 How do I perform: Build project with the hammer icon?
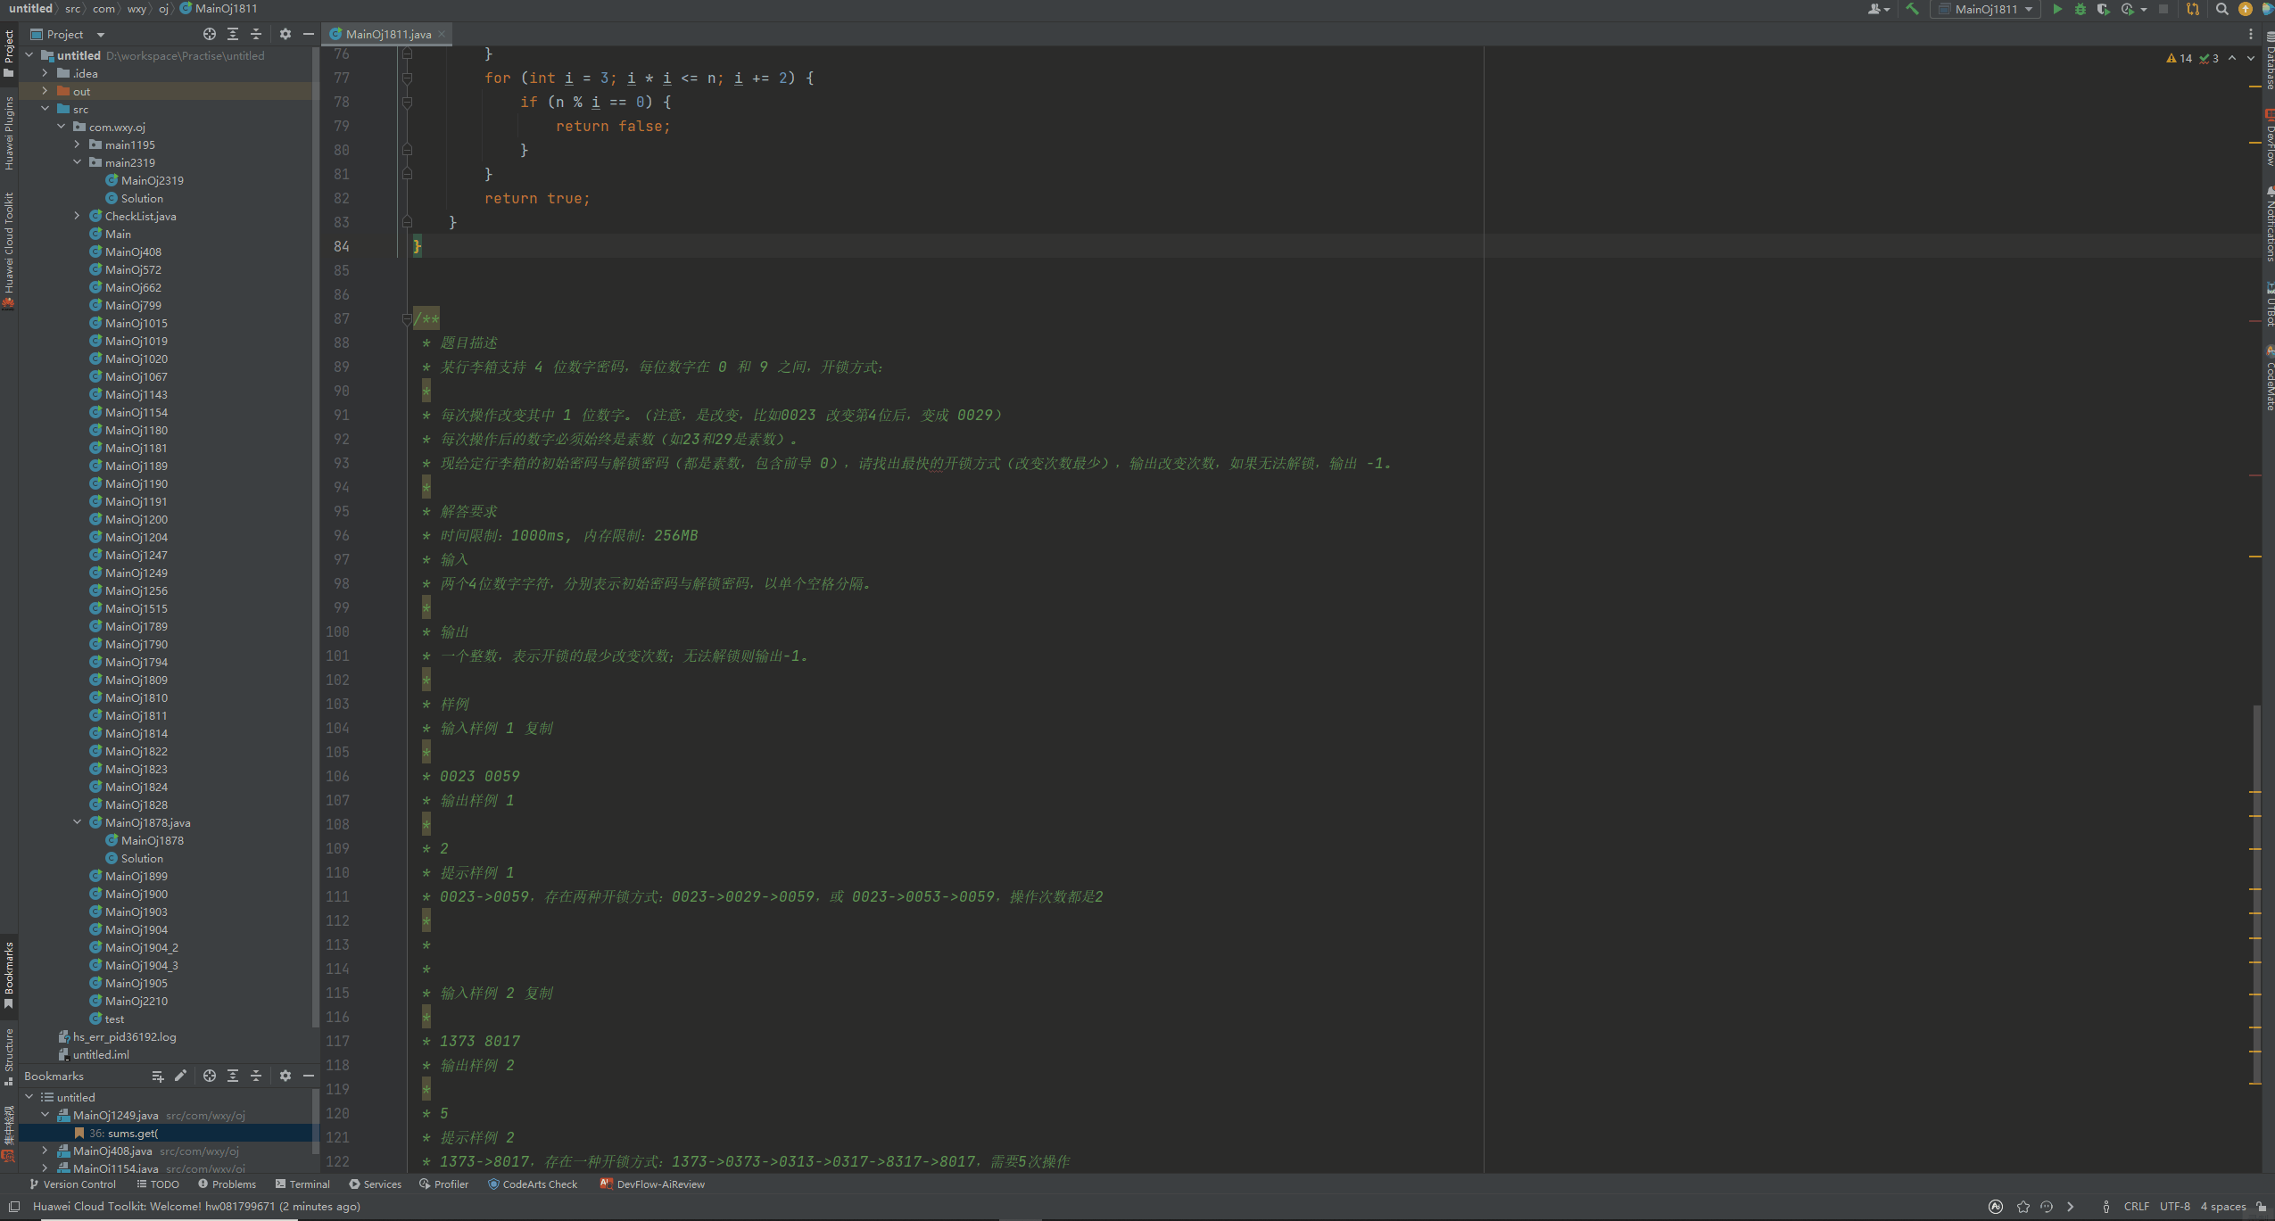coord(1912,9)
